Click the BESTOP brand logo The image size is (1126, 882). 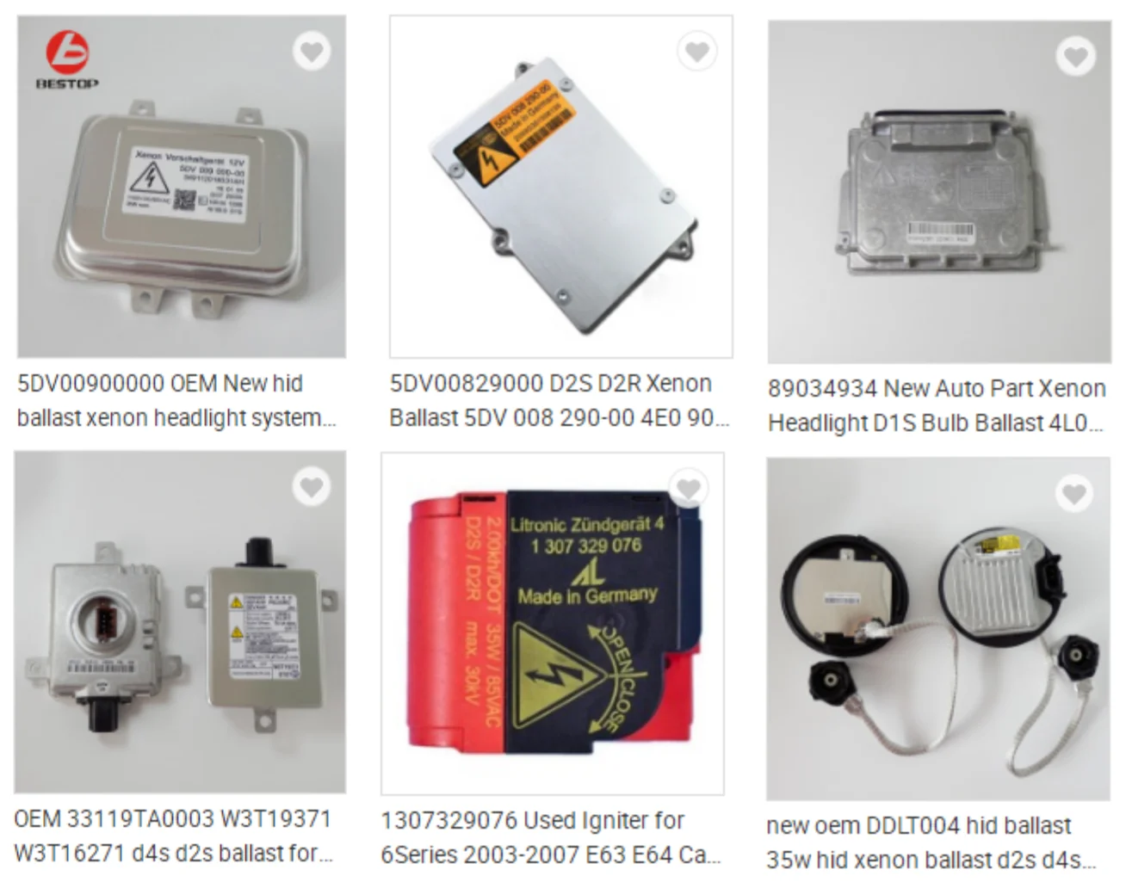67,60
